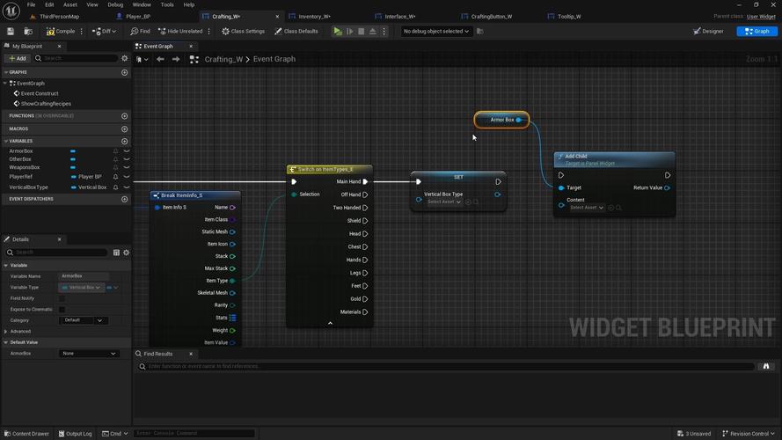
Task: Open the debug object selection dropdown
Action: coord(436,31)
